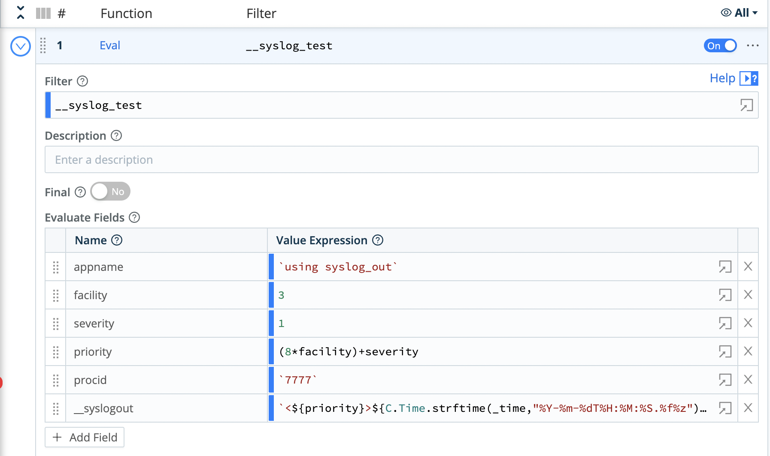Click the __syslog_test filter text in row 1
The image size is (770, 456).
(x=289, y=45)
